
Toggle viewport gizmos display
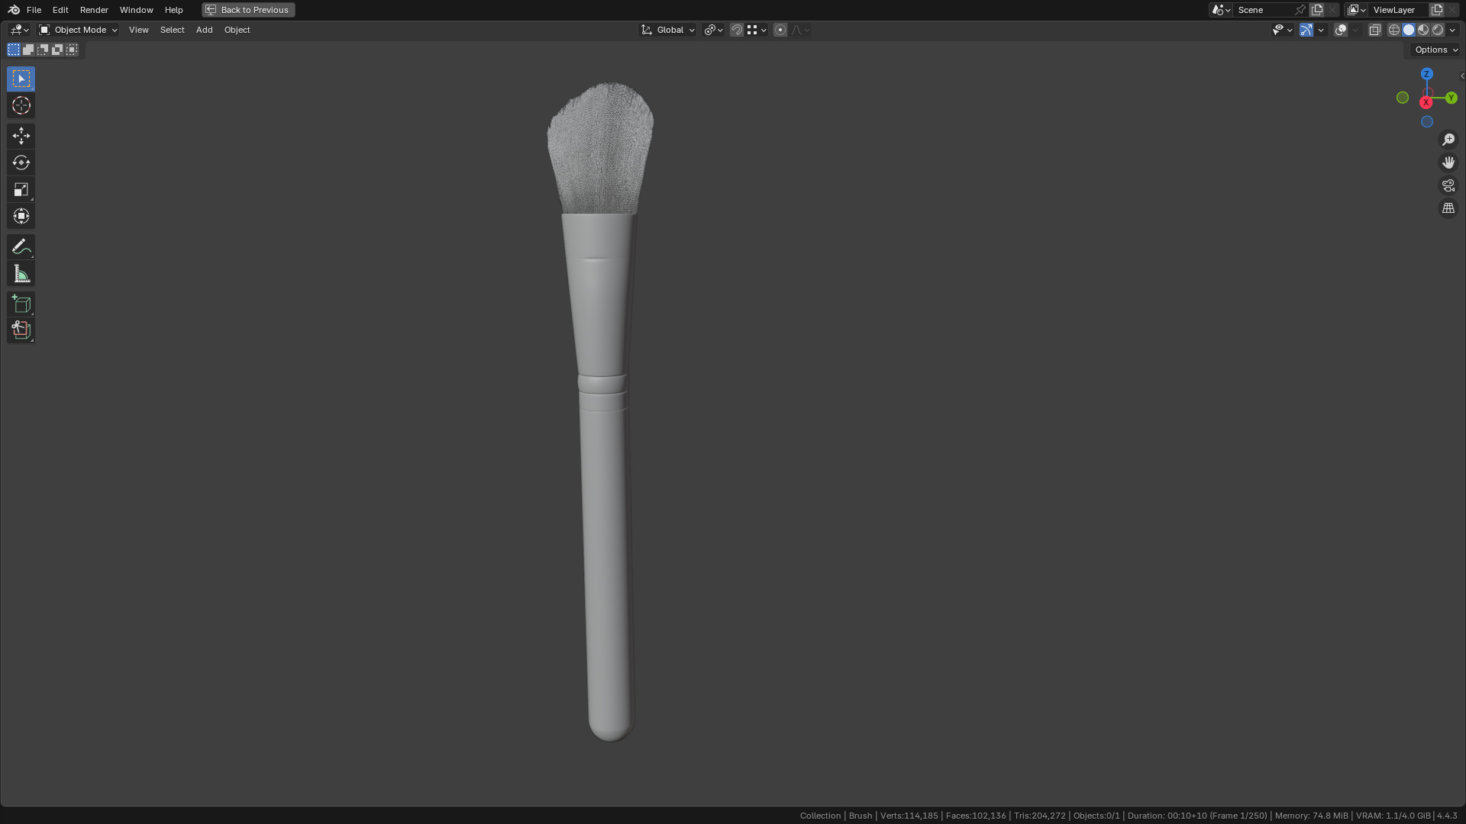[x=1306, y=30]
